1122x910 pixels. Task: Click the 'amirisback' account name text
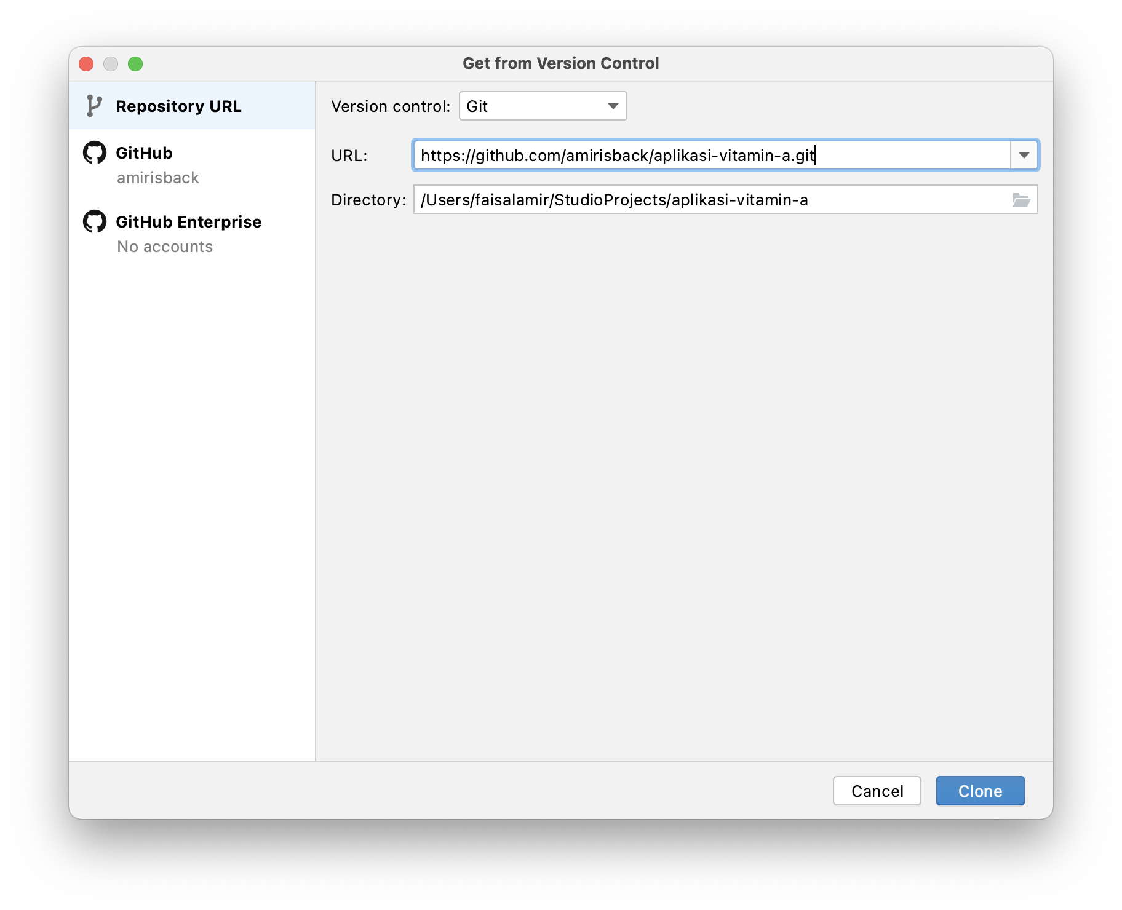pyautogui.click(x=158, y=178)
